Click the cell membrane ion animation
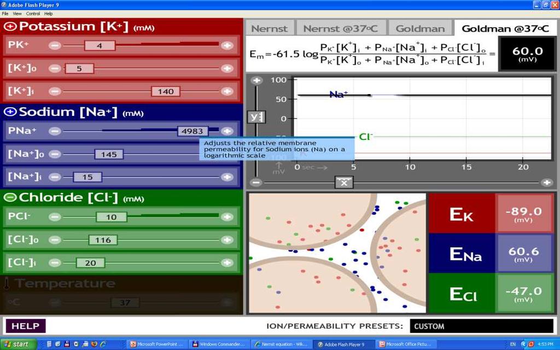This screenshot has width=560, height=350. point(337,253)
